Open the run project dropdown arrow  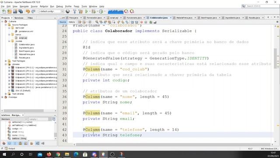(x=90, y=11)
